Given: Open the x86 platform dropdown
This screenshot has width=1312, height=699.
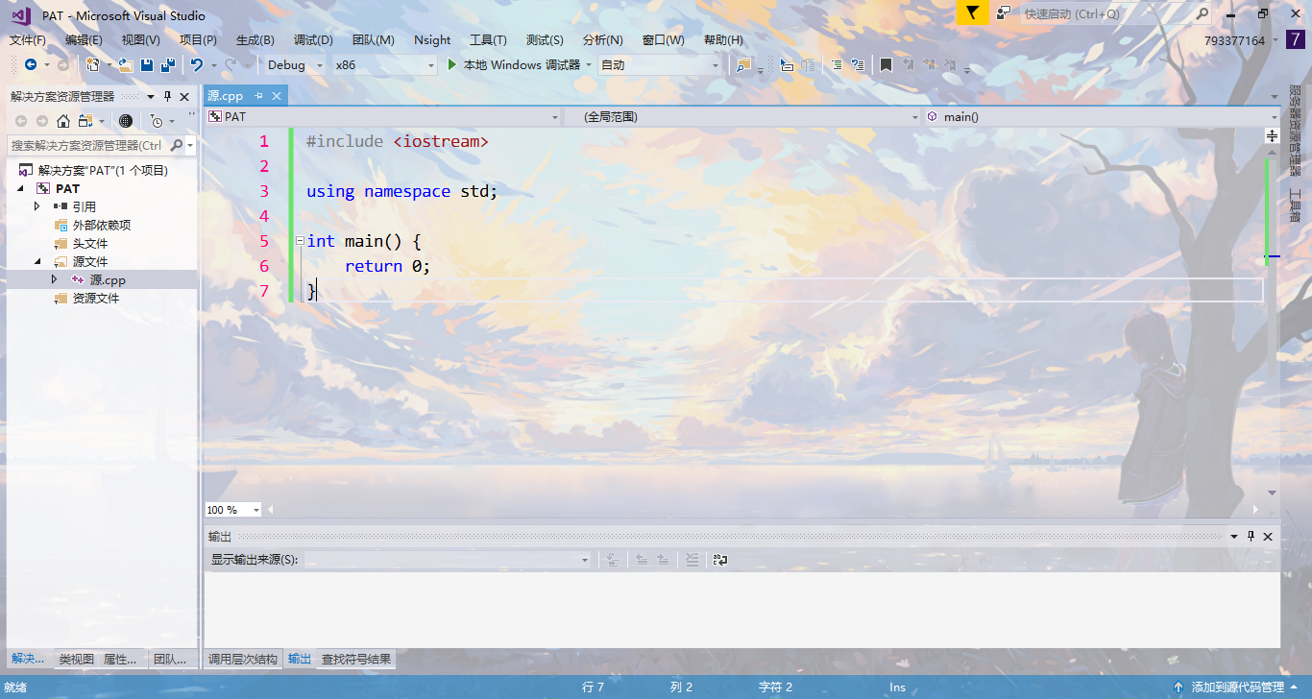Looking at the screenshot, I should (x=384, y=64).
